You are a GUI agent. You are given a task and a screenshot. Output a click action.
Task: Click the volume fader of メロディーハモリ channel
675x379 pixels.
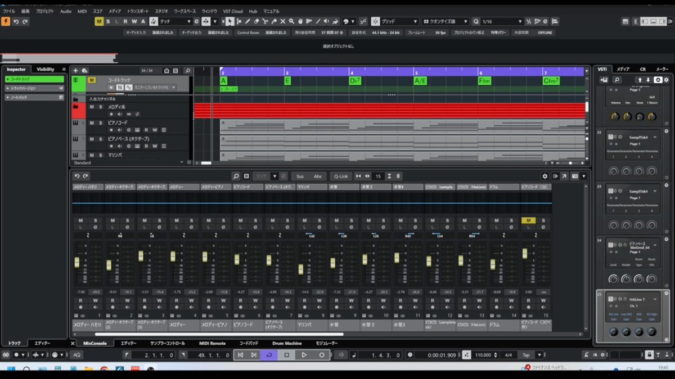[x=77, y=262]
